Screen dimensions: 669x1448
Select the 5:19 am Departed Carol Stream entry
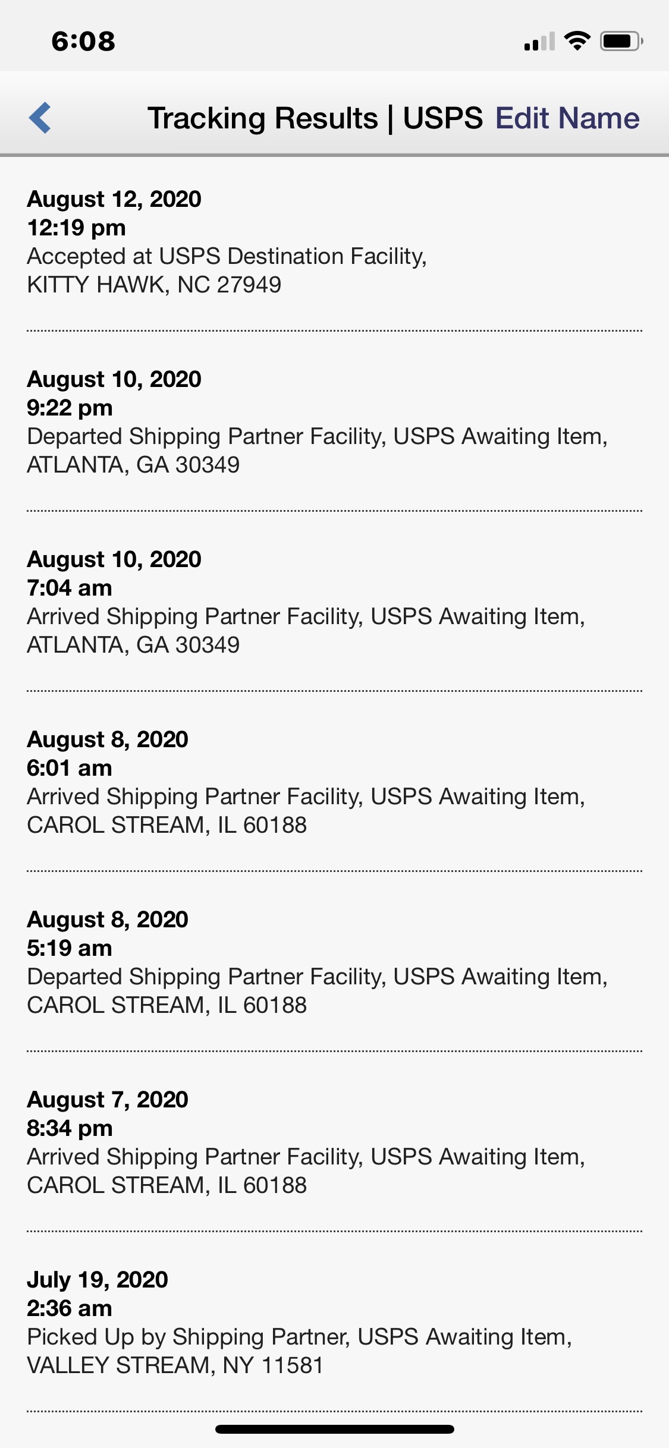[x=317, y=977]
